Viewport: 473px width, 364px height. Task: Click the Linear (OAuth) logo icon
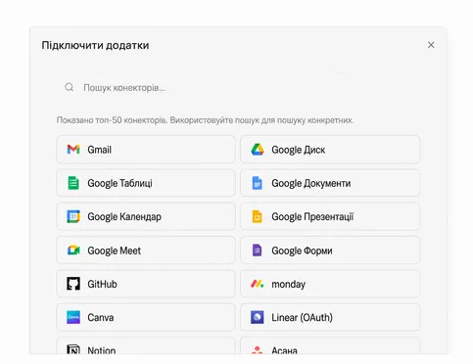pyautogui.click(x=258, y=317)
